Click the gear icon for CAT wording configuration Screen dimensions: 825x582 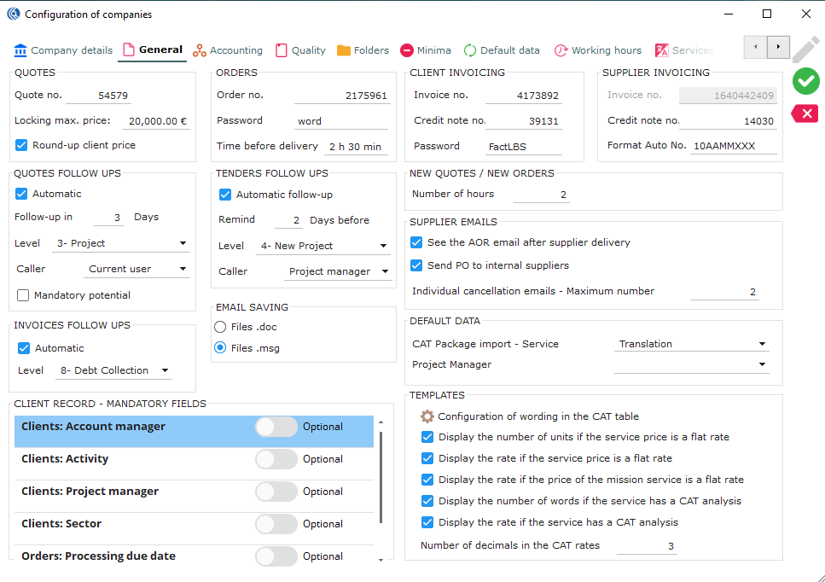427,416
